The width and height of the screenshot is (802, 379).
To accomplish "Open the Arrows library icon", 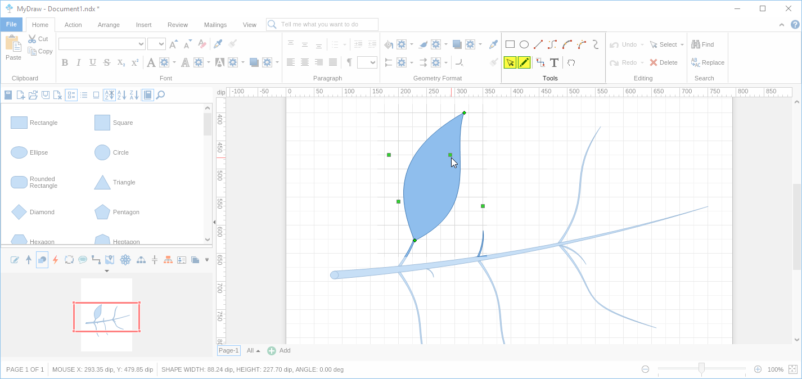I will coord(29,260).
